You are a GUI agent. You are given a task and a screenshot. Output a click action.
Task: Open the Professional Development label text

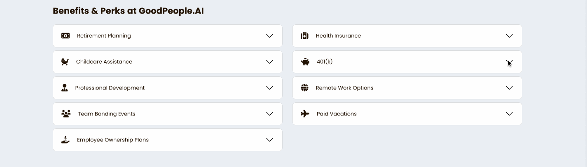click(110, 88)
